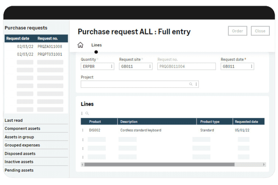Click scrollbar right arrow in Lines table
278x185 pixels.
click(264, 164)
